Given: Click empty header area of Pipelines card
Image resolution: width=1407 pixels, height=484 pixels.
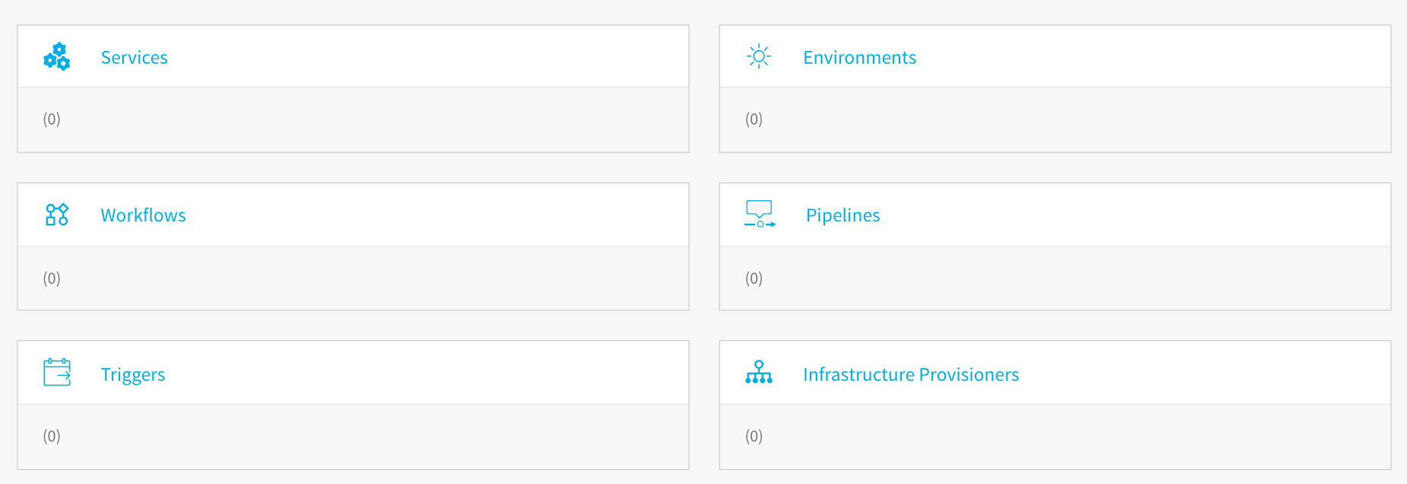Looking at the screenshot, I should click(x=1132, y=215).
